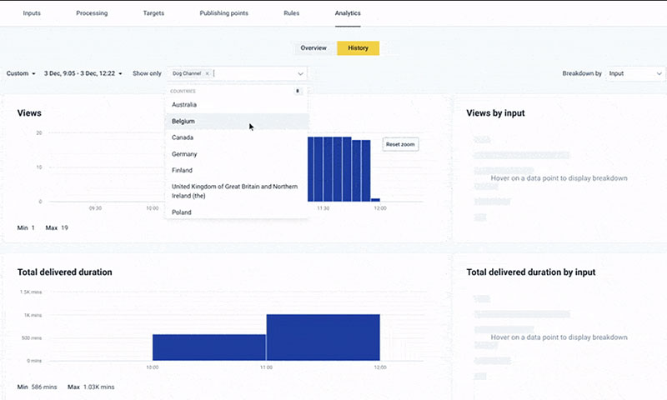Select the History view toggle
The image size is (667, 400).
point(358,48)
